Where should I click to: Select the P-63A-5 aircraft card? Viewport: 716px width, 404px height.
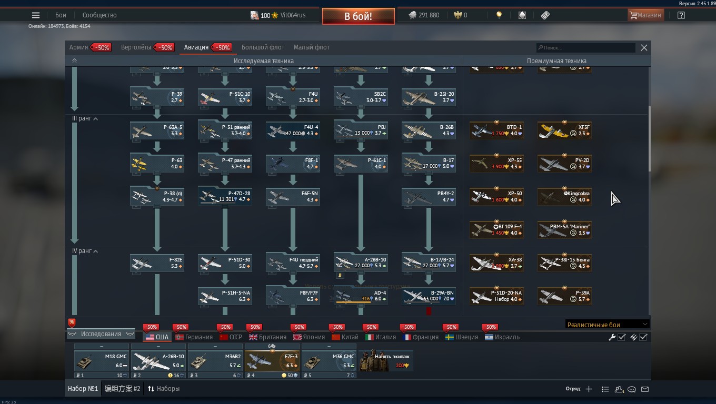(x=157, y=130)
